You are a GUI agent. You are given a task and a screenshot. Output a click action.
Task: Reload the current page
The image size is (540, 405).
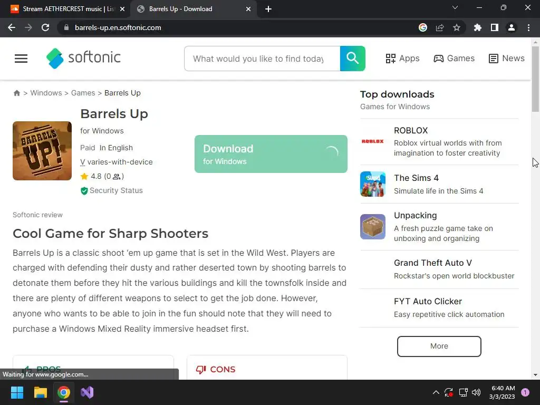pyautogui.click(x=45, y=27)
